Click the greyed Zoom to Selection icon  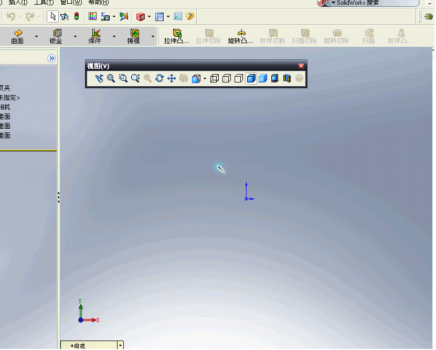(147, 78)
